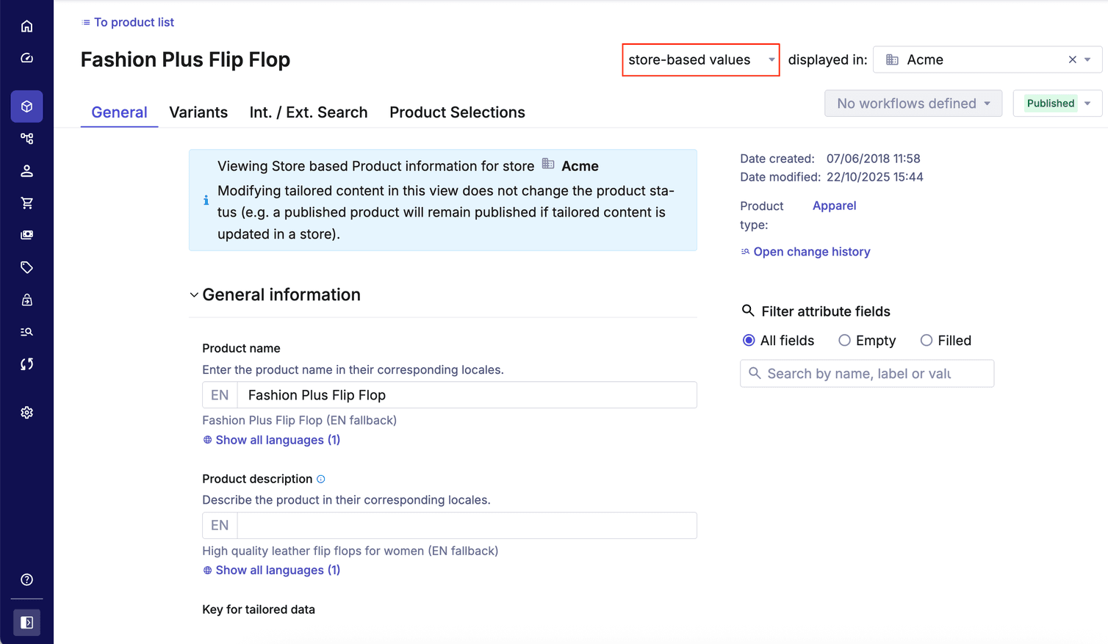This screenshot has height=644, width=1108.
Task: Collapse the General information section
Action: (x=194, y=294)
